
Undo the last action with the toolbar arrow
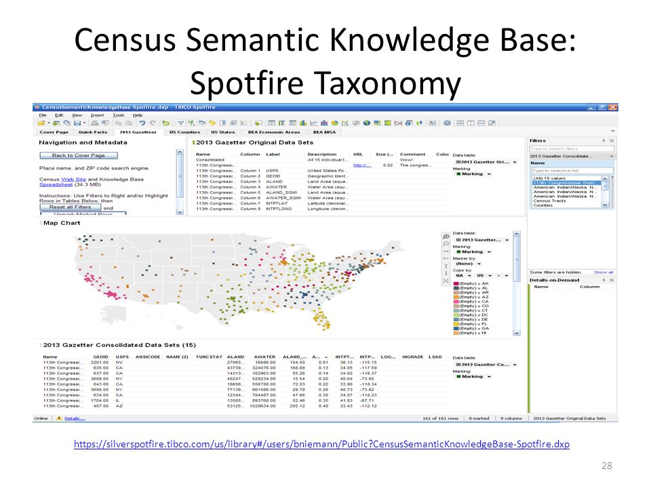coord(142,123)
